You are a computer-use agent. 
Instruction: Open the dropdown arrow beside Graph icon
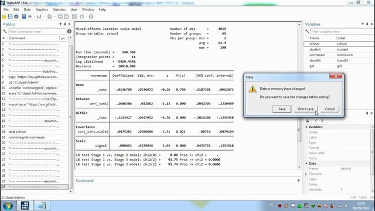coord(43,16)
